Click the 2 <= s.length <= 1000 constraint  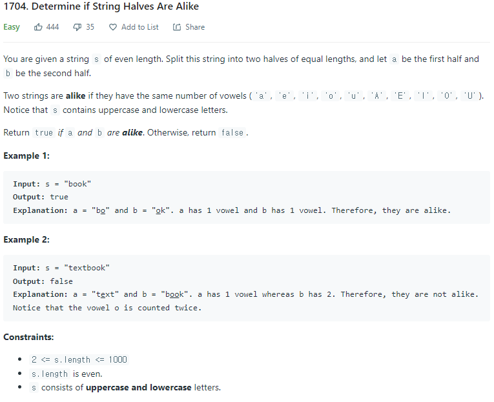click(x=79, y=359)
